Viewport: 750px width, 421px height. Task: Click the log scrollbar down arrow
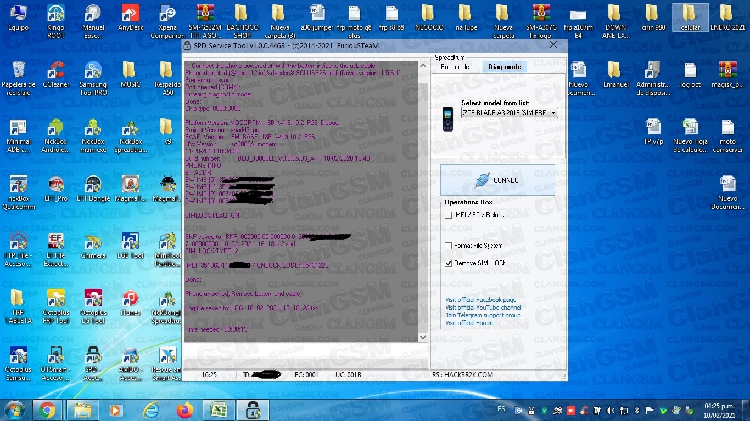[423, 337]
